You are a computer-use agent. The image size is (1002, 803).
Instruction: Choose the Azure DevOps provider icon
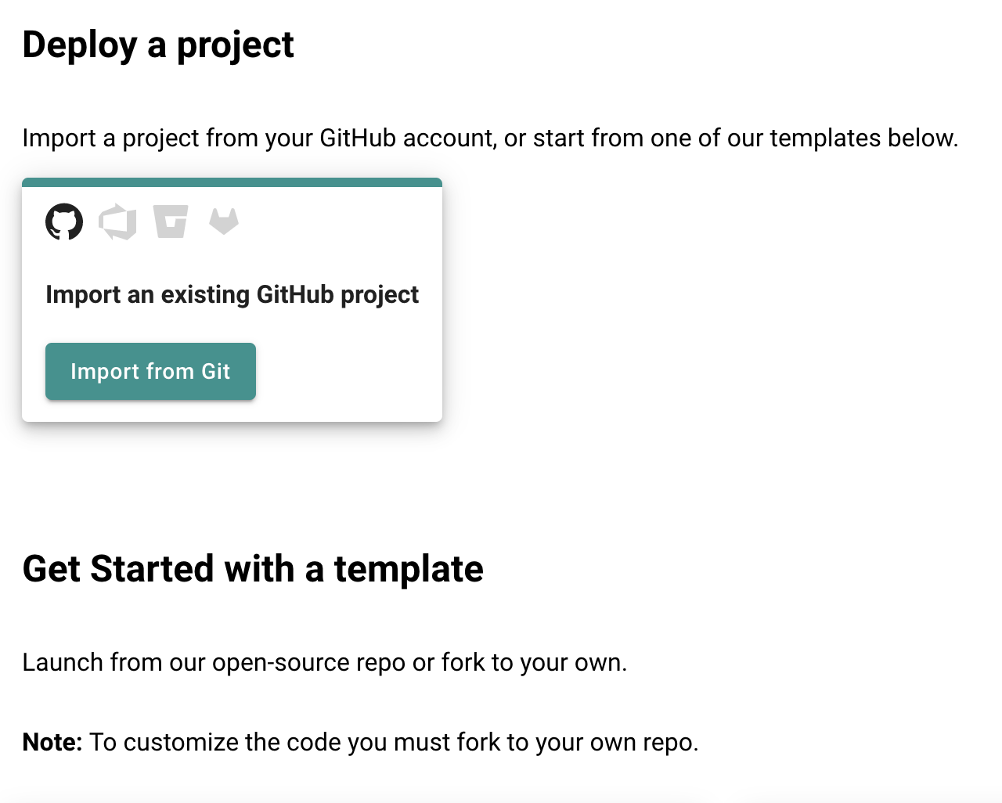click(x=117, y=221)
